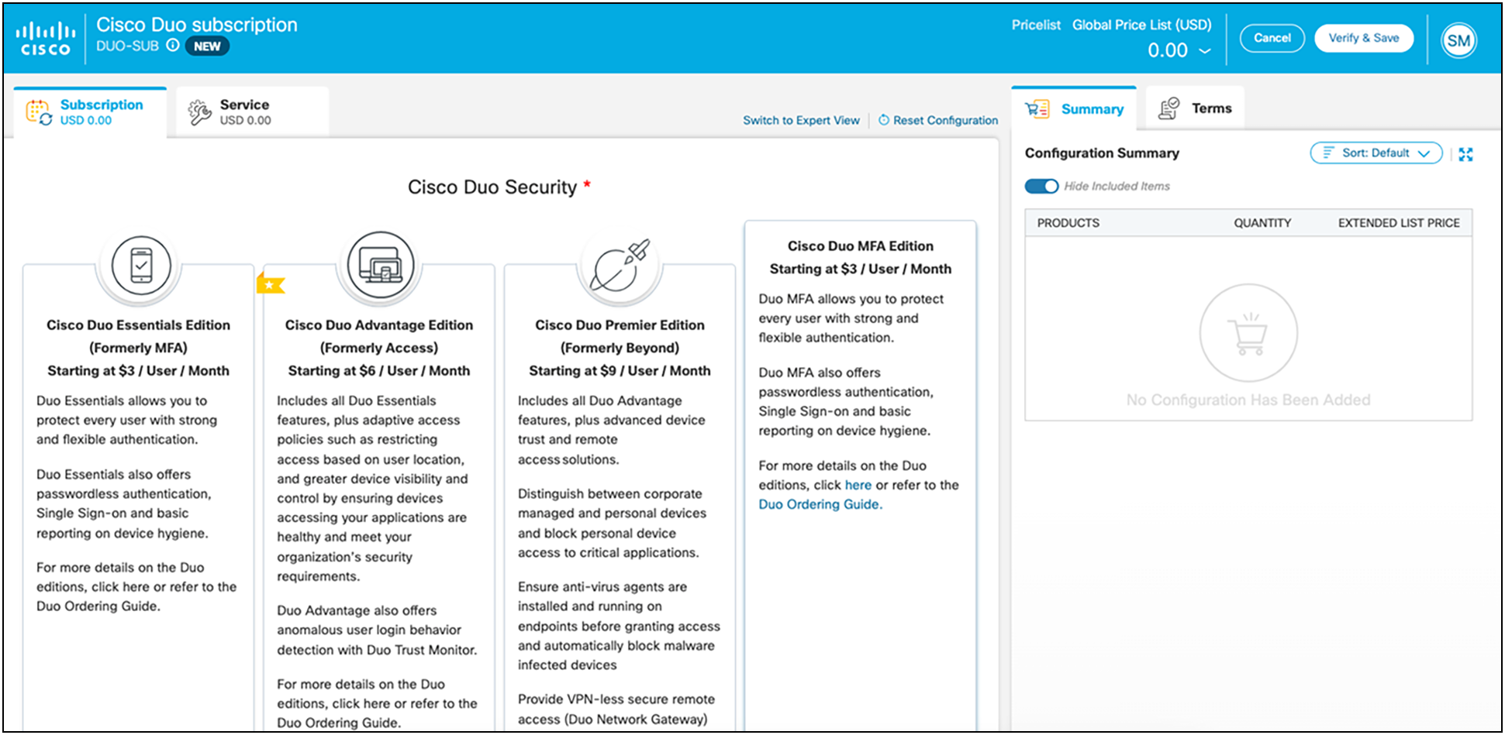The height and width of the screenshot is (735, 1505).
Task: Open the DUO-SUB info icon
Action: pos(173,46)
